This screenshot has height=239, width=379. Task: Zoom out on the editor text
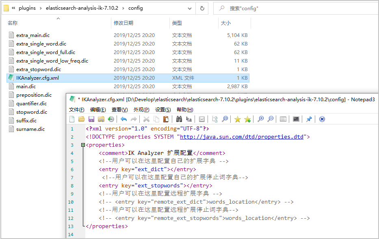[x=271, y=119]
